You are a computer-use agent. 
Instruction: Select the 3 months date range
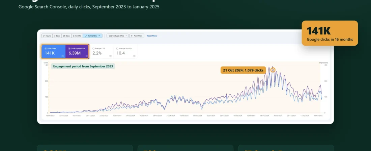click(x=77, y=36)
